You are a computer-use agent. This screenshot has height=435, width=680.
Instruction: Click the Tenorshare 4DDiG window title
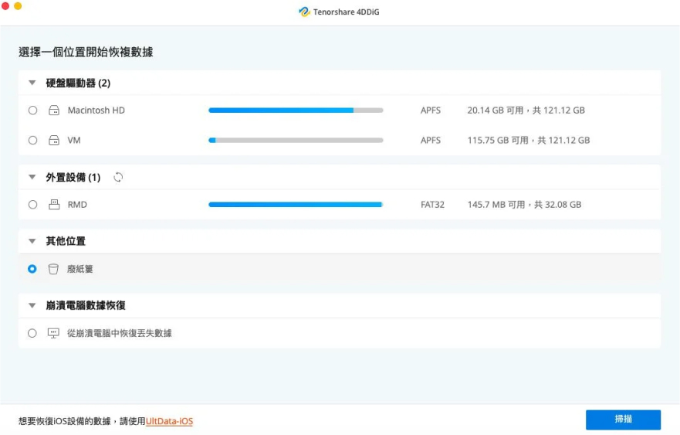click(x=346, y=12)
